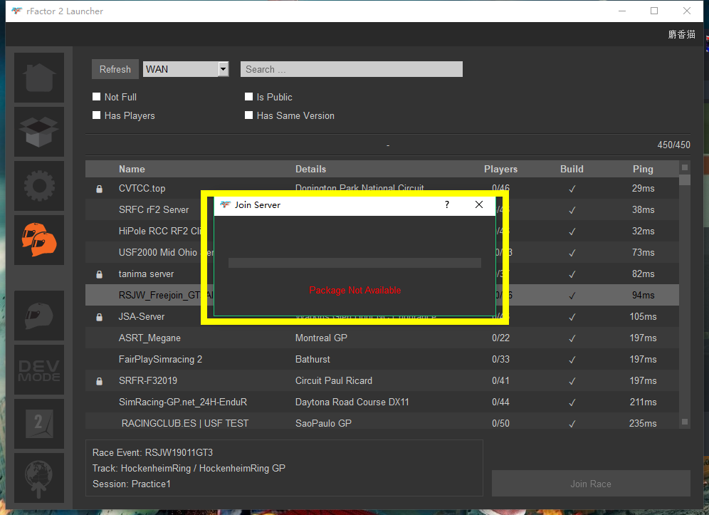
Task: Click the help question mark in Join Server
Action: (x=447, y=204)
